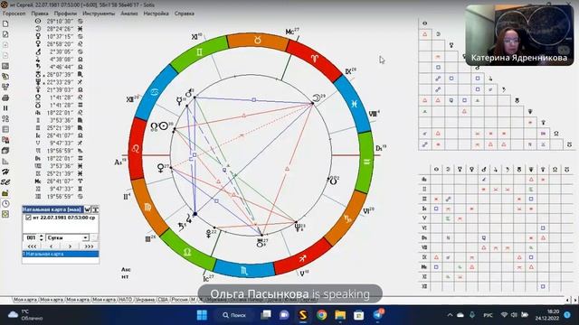Click the list table icon in left toolbar

[5, 129]
